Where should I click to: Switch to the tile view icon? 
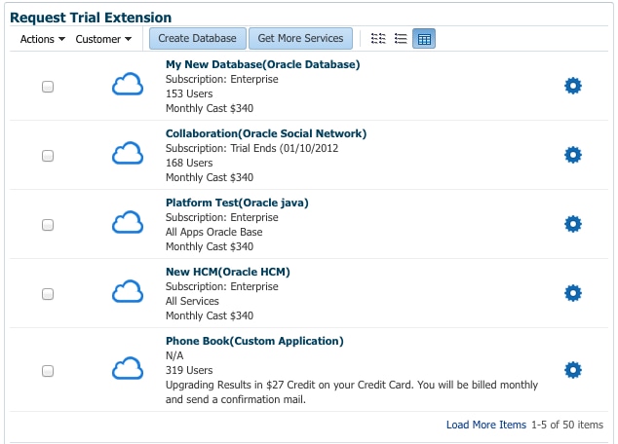[379, 39]
